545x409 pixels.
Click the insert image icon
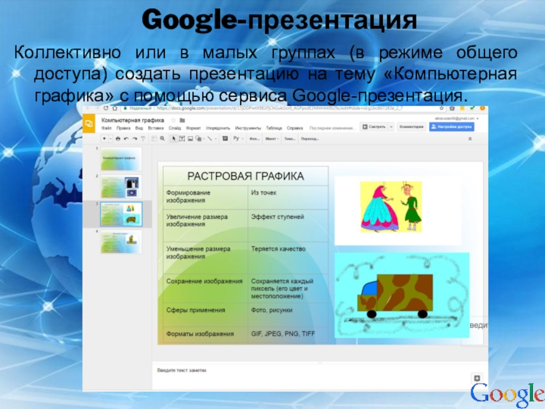point(190,138)
